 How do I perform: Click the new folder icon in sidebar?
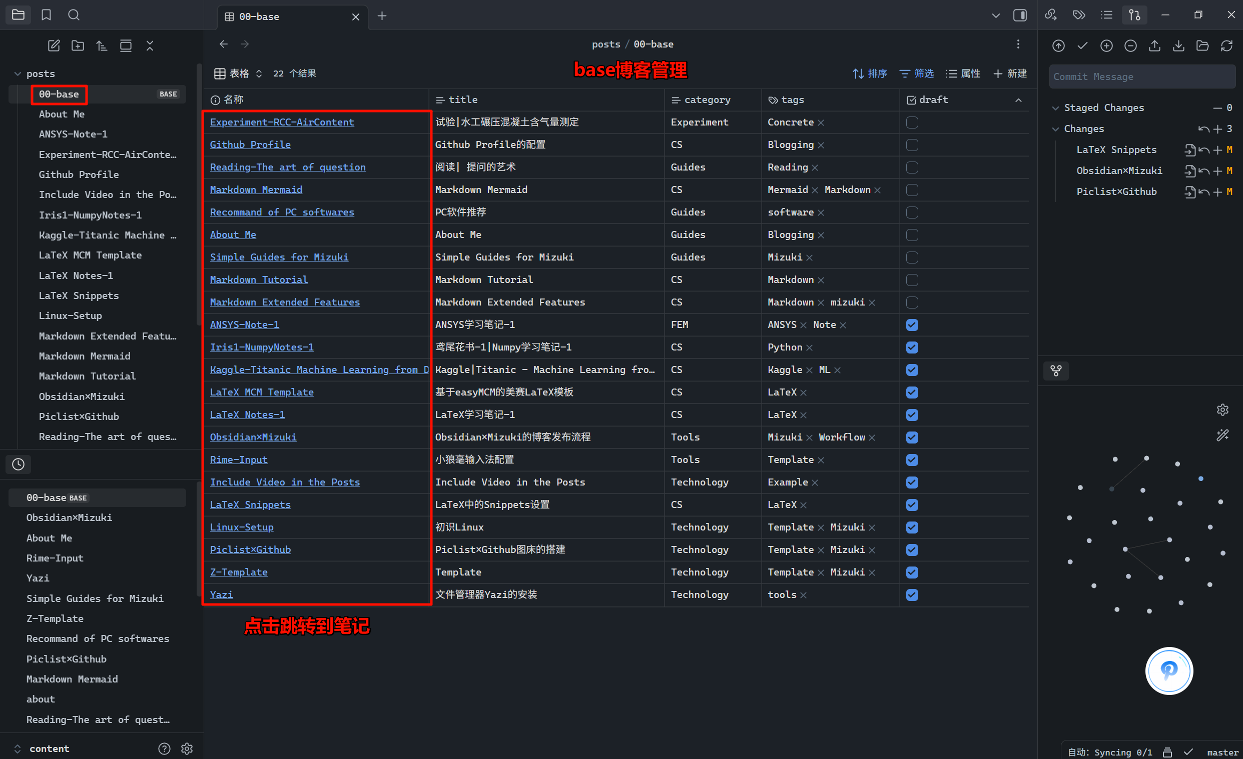point(78,46)
